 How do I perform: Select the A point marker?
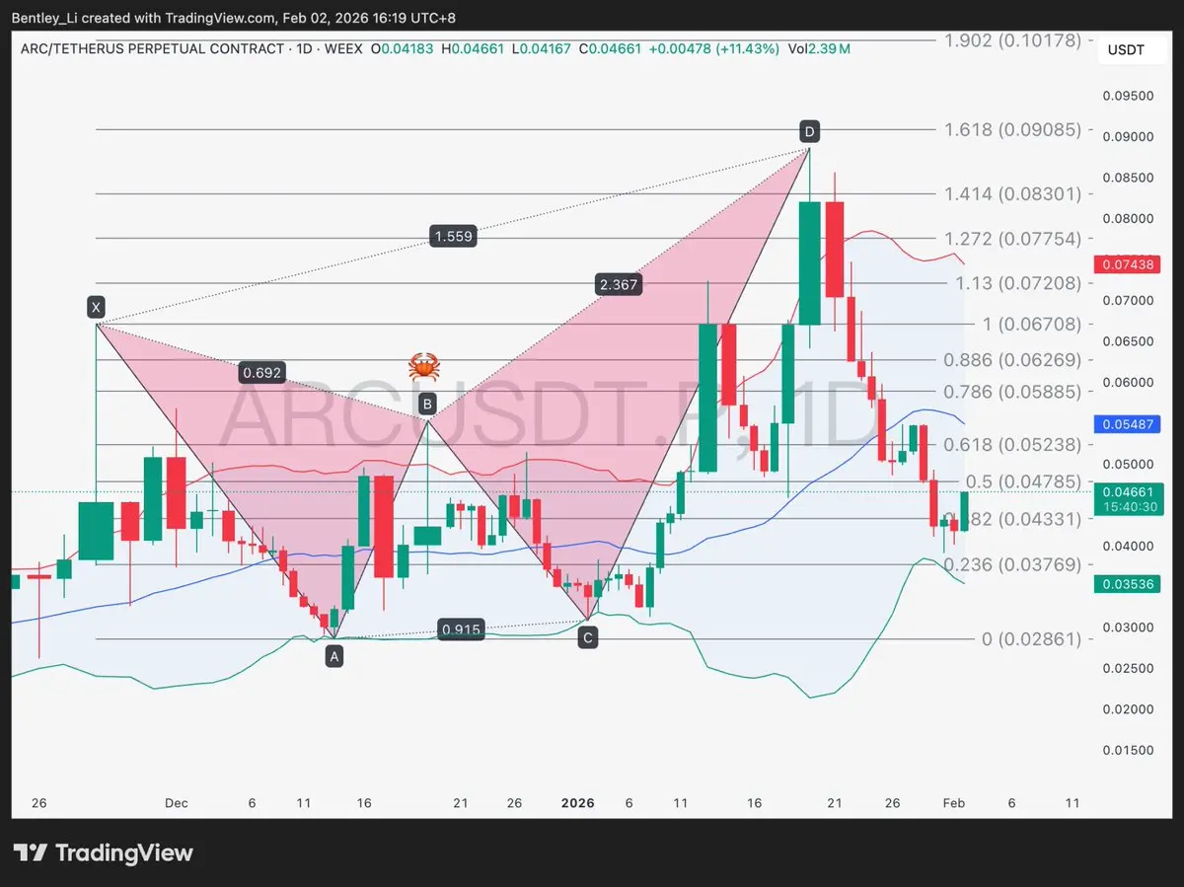pos(334,656)
